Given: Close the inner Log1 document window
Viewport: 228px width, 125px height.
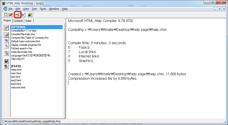Looking at the screenshot, I should pos(224,9).
